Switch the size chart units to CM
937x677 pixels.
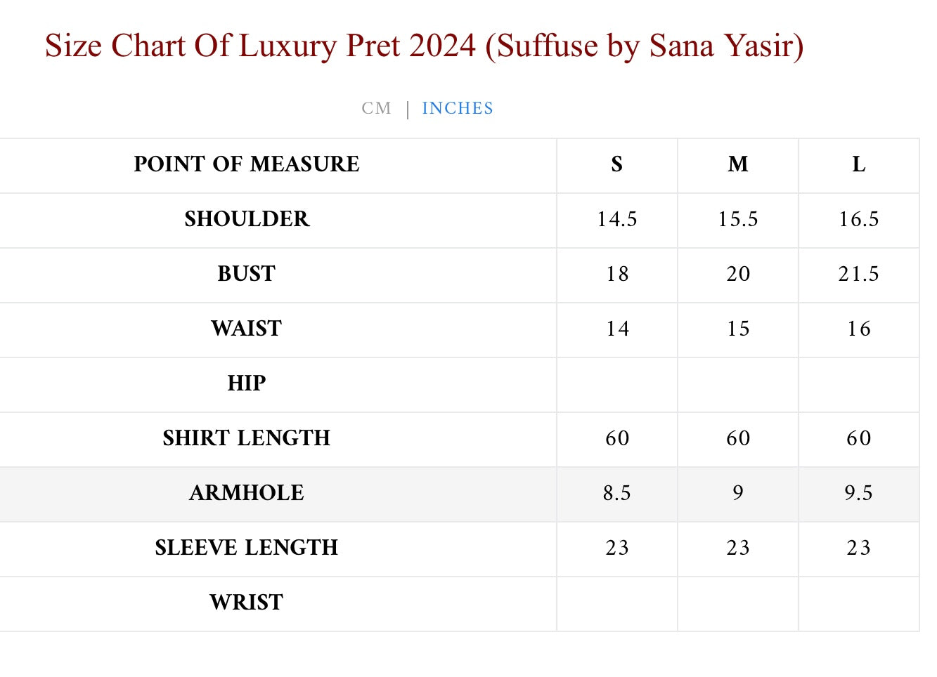(x=376, y=108)
